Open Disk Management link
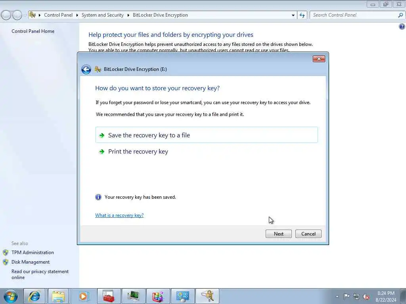406x304 pixels. coord(30,262)
